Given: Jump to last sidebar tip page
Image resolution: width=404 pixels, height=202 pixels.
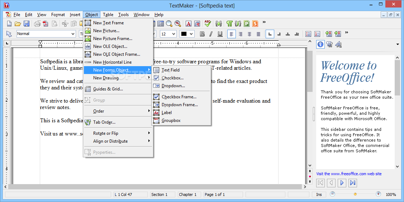Looking at the screenshot, I should coord(353,183).
